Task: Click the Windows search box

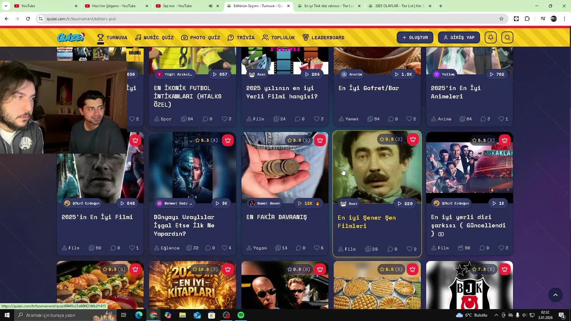Action: click(x=66, y=315)
